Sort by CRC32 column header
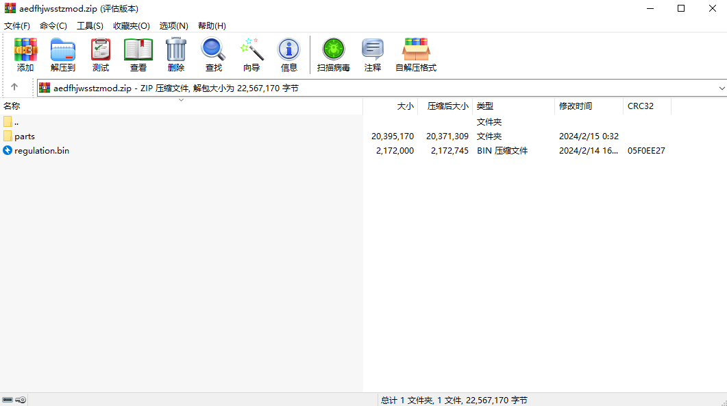 pos(647,106)
